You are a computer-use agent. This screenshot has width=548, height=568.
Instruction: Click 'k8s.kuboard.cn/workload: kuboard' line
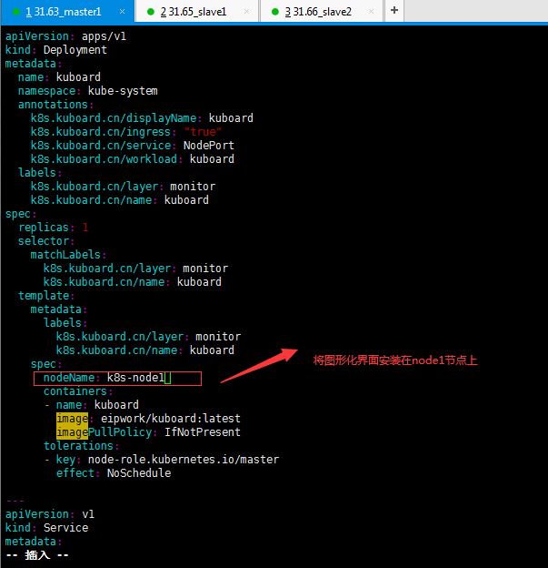(x=133, y=159)
